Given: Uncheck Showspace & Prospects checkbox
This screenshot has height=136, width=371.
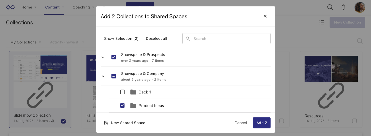Looking at the screenshot, I should tap(114, 57).
